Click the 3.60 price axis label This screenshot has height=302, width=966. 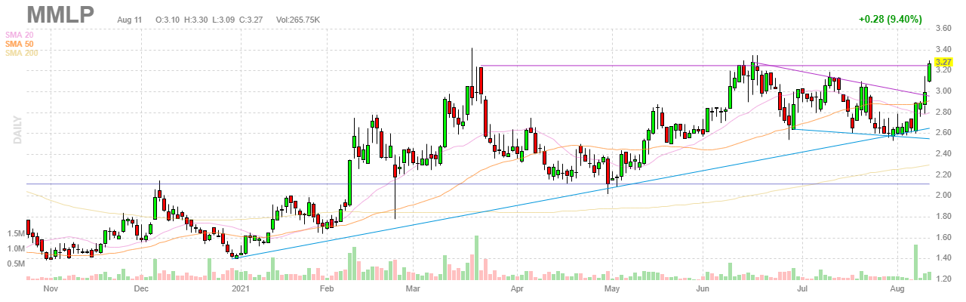click(x=943, y=29)
